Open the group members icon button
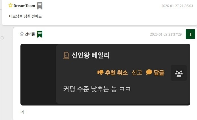197x120 pixels. [x=179, y=73]
